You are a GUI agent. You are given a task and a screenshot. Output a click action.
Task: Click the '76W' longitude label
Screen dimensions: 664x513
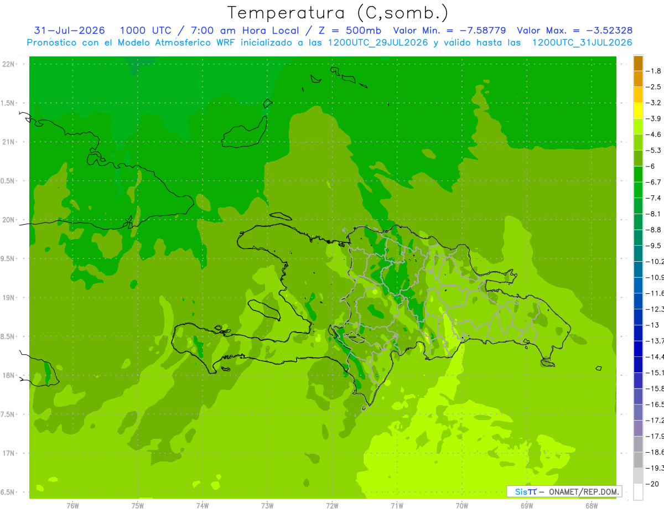pos(72,505)
